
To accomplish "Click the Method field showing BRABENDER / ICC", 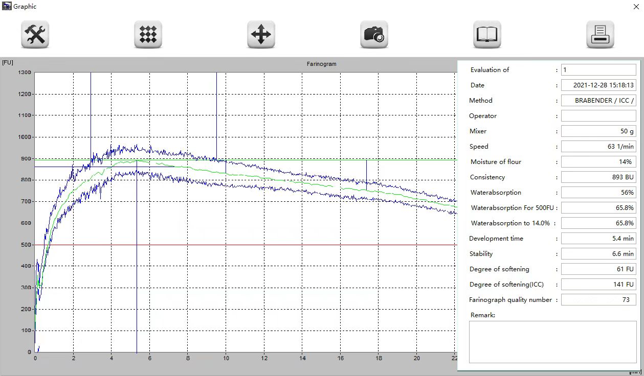I will (x=598, y=101).
